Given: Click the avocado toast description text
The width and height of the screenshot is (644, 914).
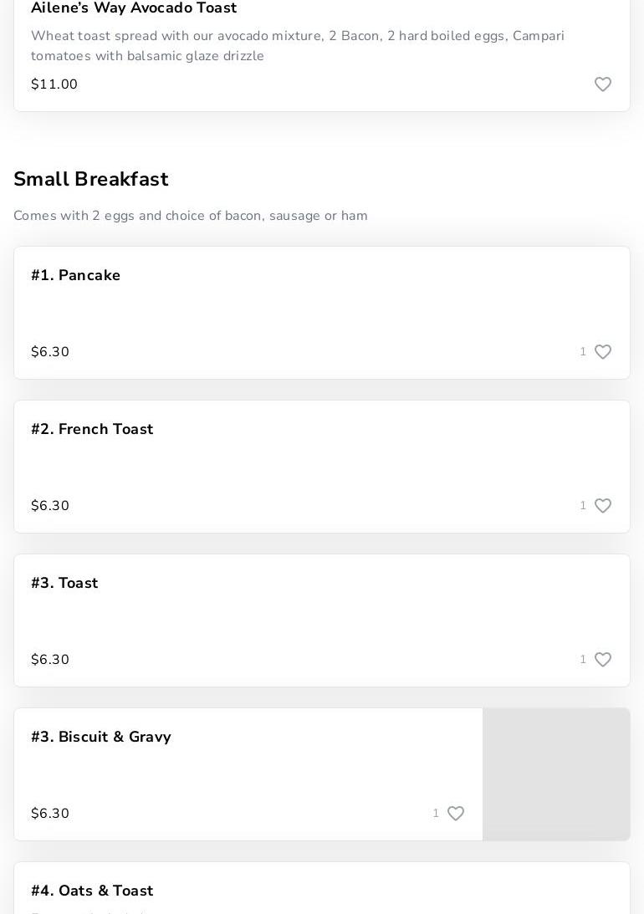Looking at the screenshot, I should (x=298, y=46).
